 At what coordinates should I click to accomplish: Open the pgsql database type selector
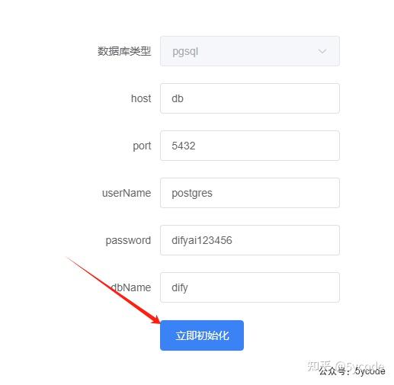[x=250, y=51]
